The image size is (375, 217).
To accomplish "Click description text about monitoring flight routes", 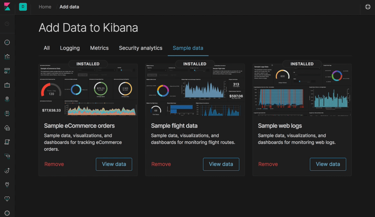I will point(193,139).
